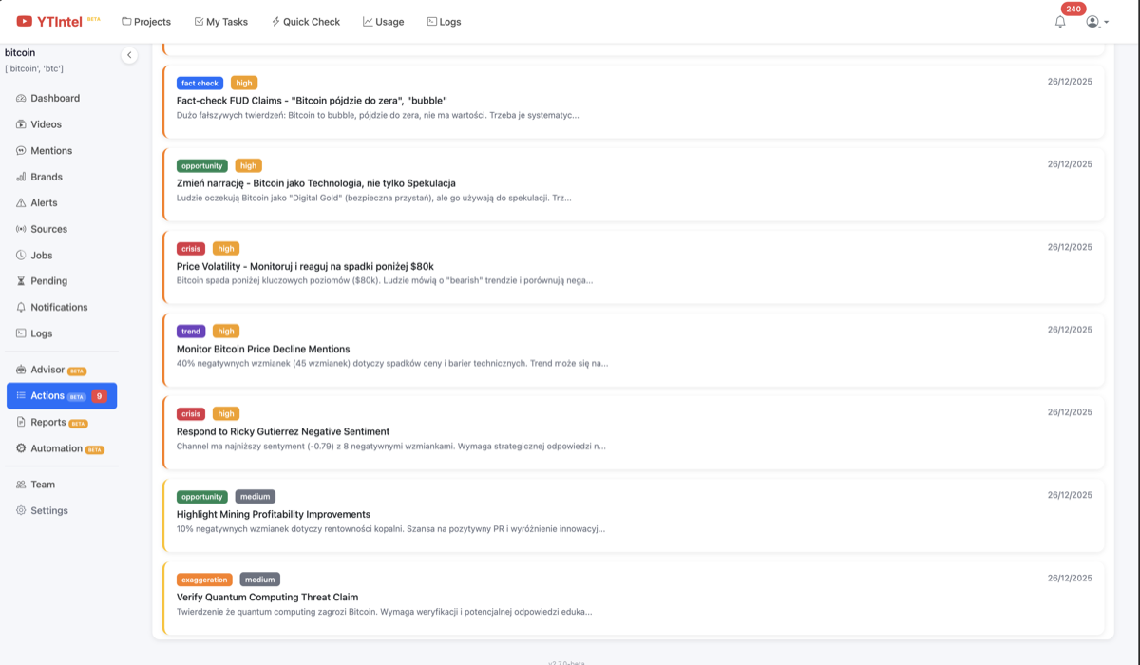This screenshot has height=665, width=1140.
Task: Click the notification bell icon
Action: [x=1060, y=22]
